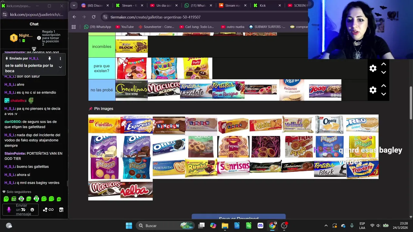
Task: Move 'para que existen?' row up
Action: pyautogui.click(x=384, y=64)
